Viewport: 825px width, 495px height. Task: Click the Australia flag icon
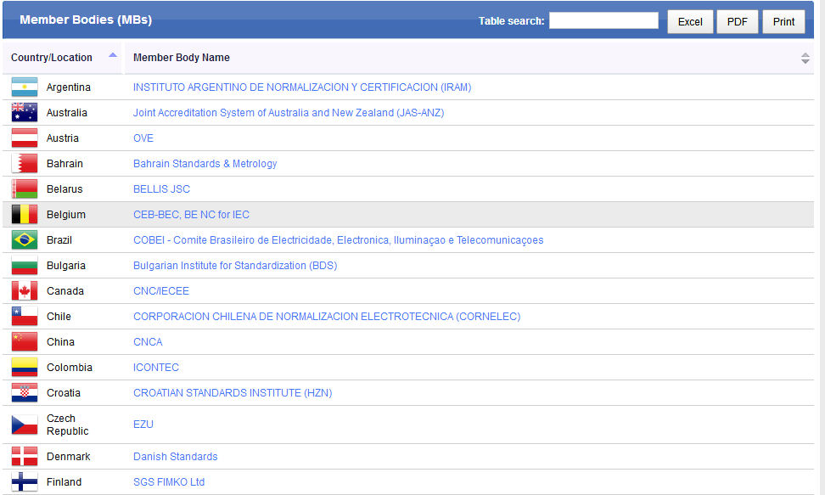tap(24, 113)
